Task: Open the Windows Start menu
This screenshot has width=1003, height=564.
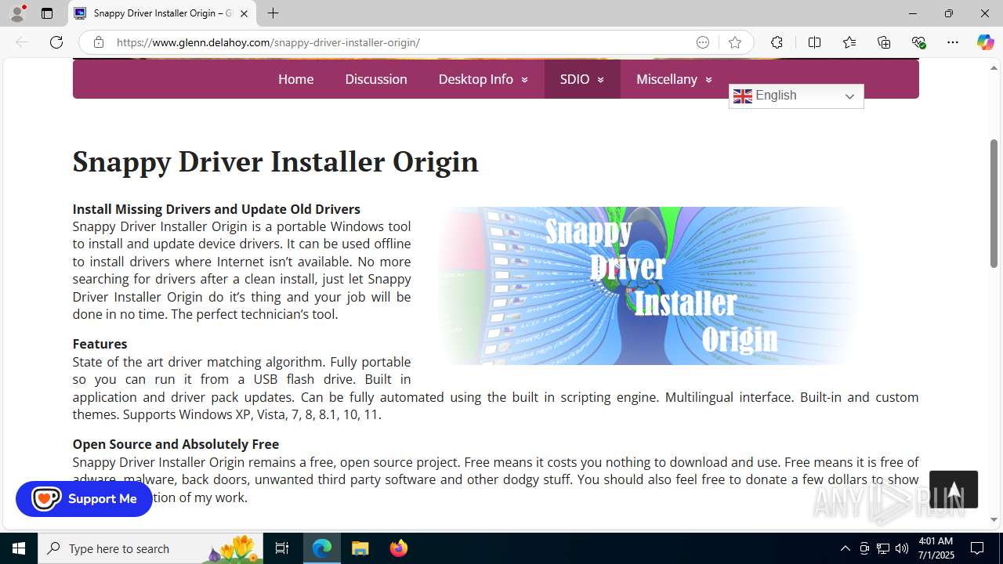Action: point(19,548)
